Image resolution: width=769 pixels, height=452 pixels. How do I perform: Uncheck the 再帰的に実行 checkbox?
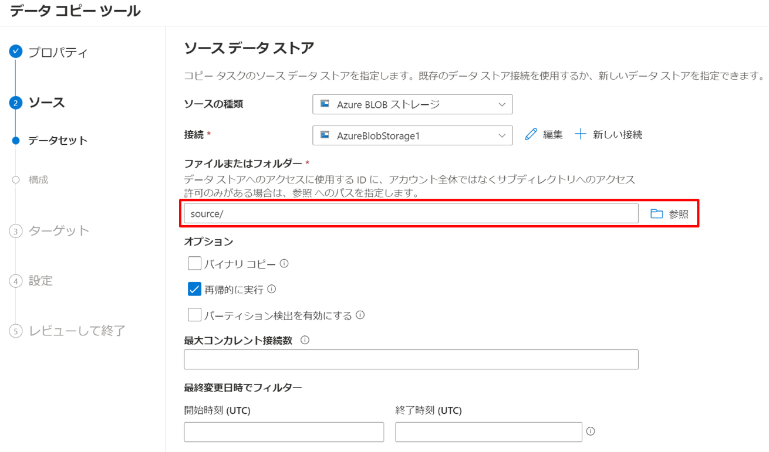point(194,289)
